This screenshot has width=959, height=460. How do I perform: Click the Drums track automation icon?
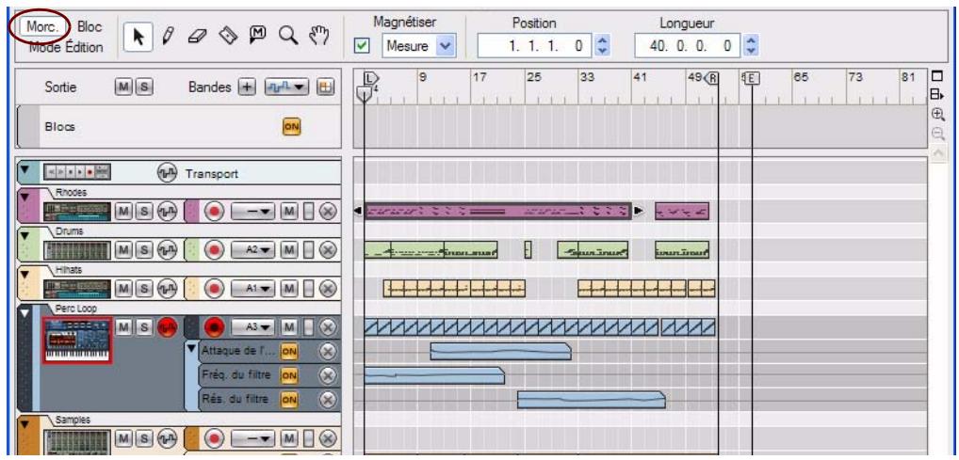point(165,250)
